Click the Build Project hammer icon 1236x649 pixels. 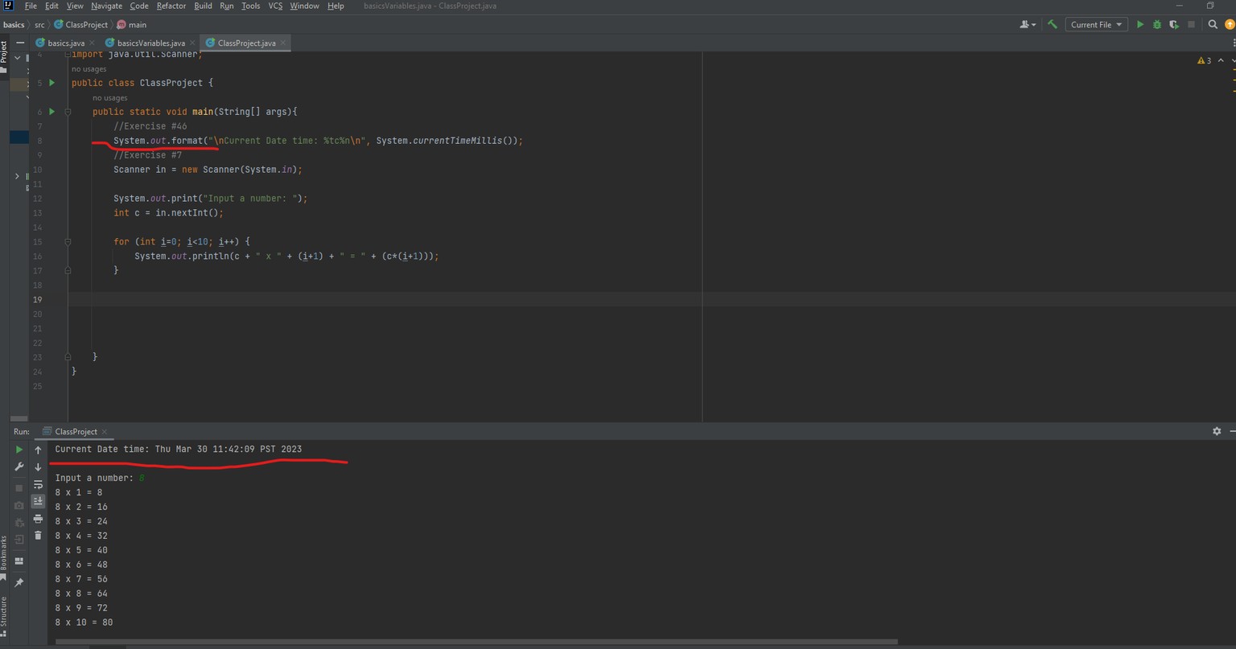1052,25
